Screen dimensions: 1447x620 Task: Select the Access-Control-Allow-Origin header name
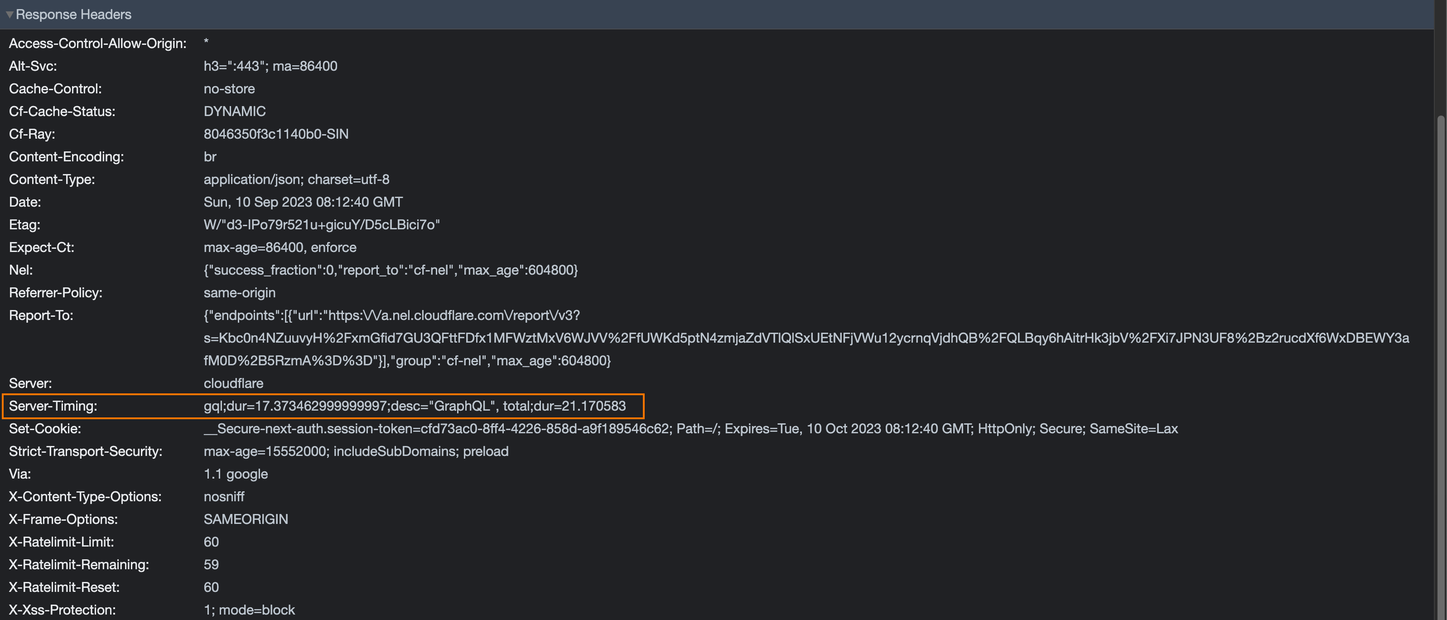click(x=97, y=43)
